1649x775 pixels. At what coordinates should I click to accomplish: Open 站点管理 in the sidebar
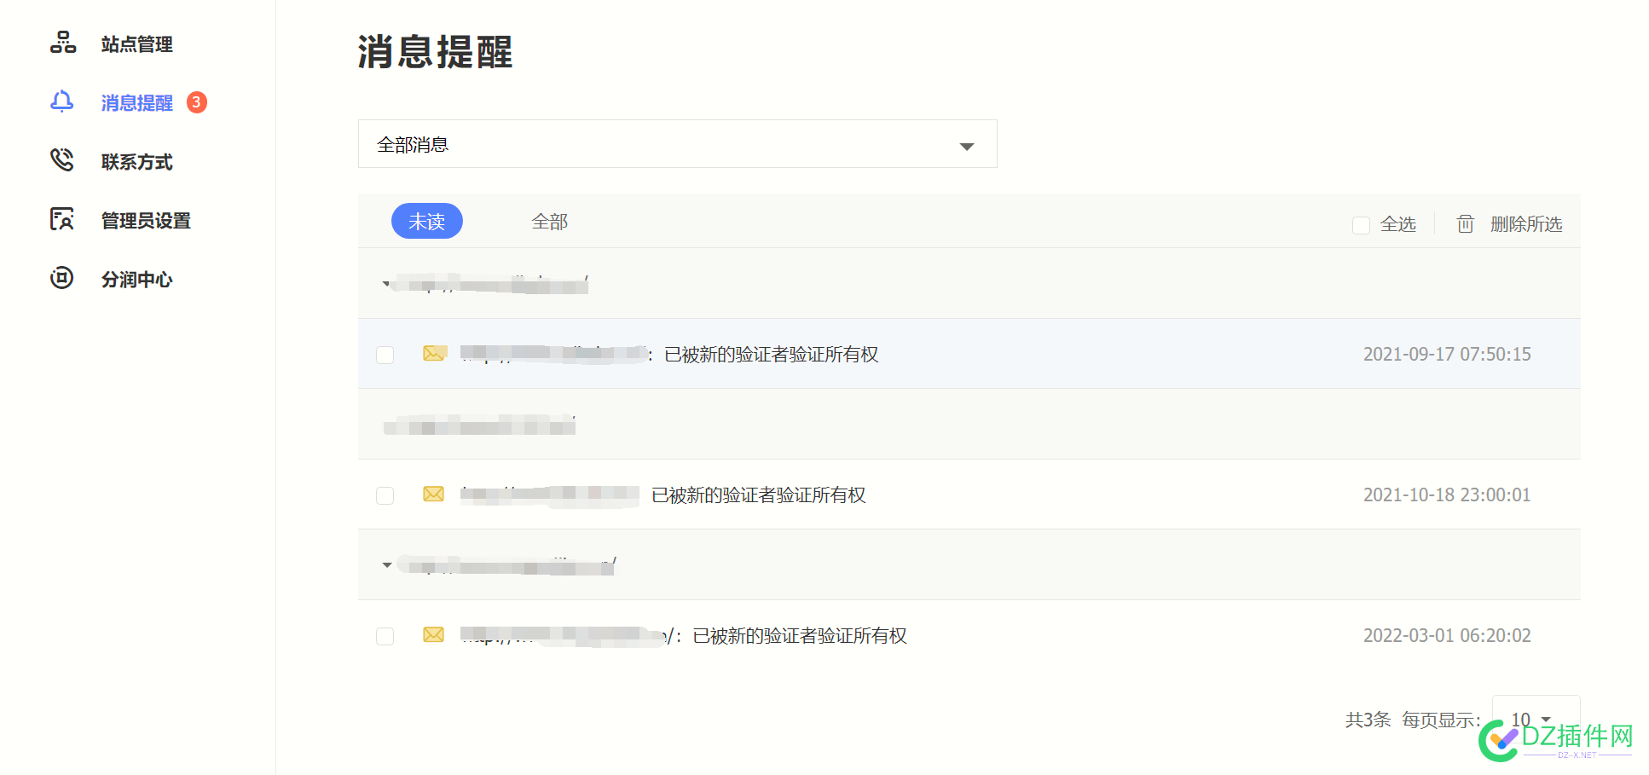[136, 44]
